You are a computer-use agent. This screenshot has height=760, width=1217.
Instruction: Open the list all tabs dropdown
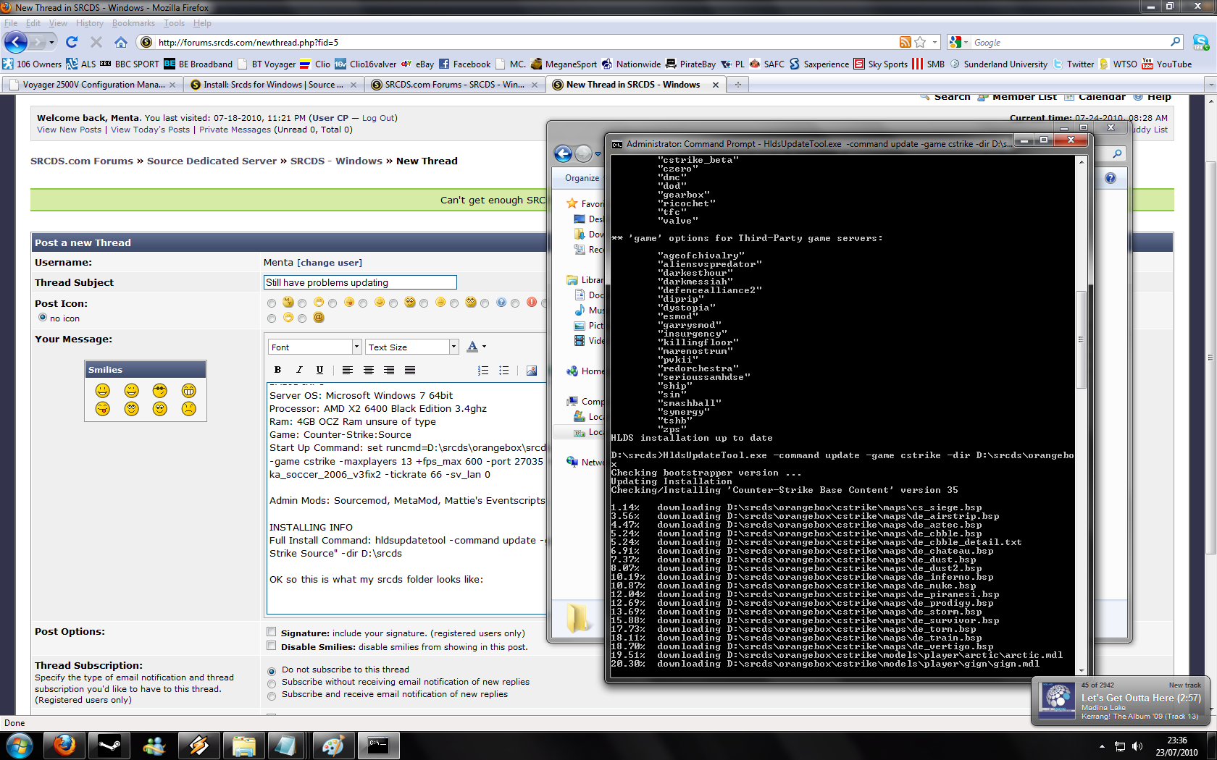(1210, 85)
